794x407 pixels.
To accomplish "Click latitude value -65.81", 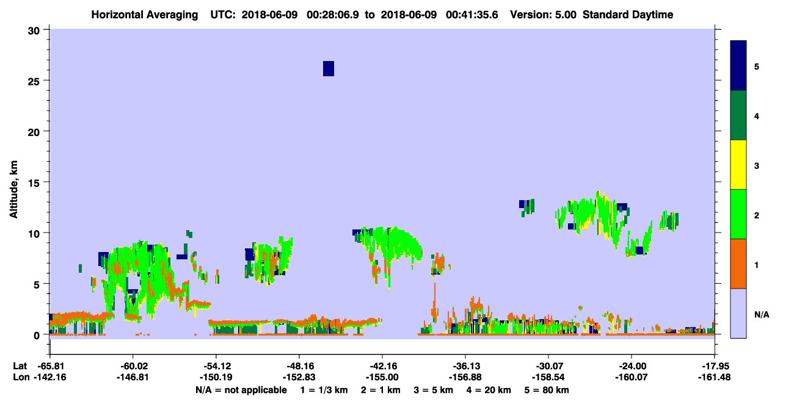I will [x=49, y=366].
